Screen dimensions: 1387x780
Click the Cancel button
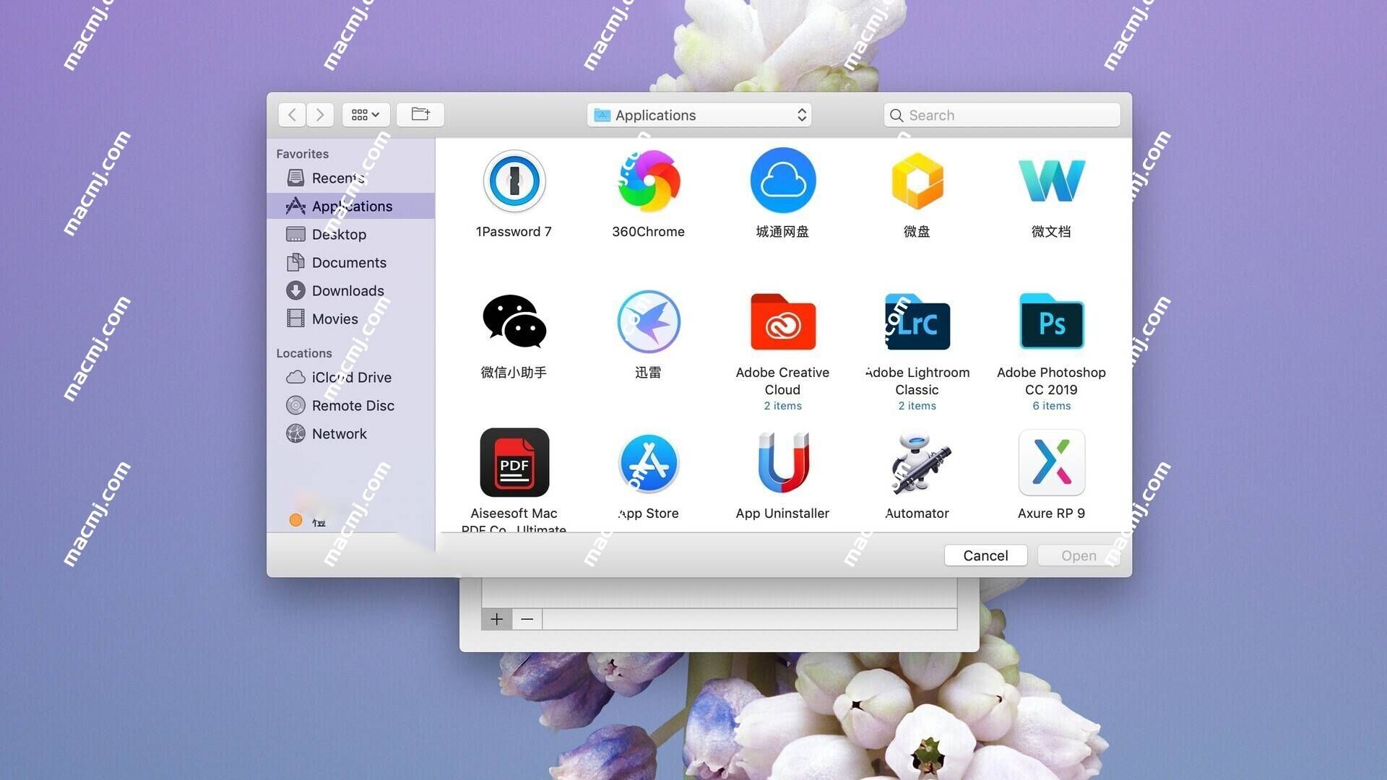pos(985,555)
